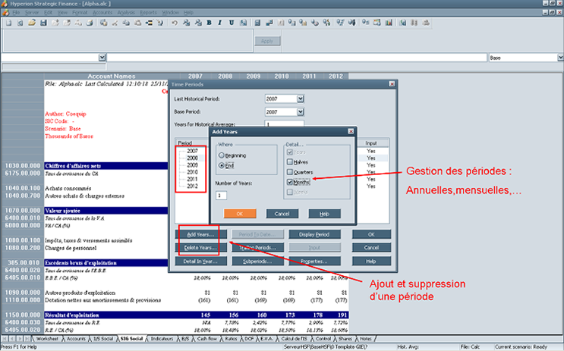This screenshot has height=351, width=564.
Task: Toggle bold formatting in toolbar
Action: click(x=209, y=23)
